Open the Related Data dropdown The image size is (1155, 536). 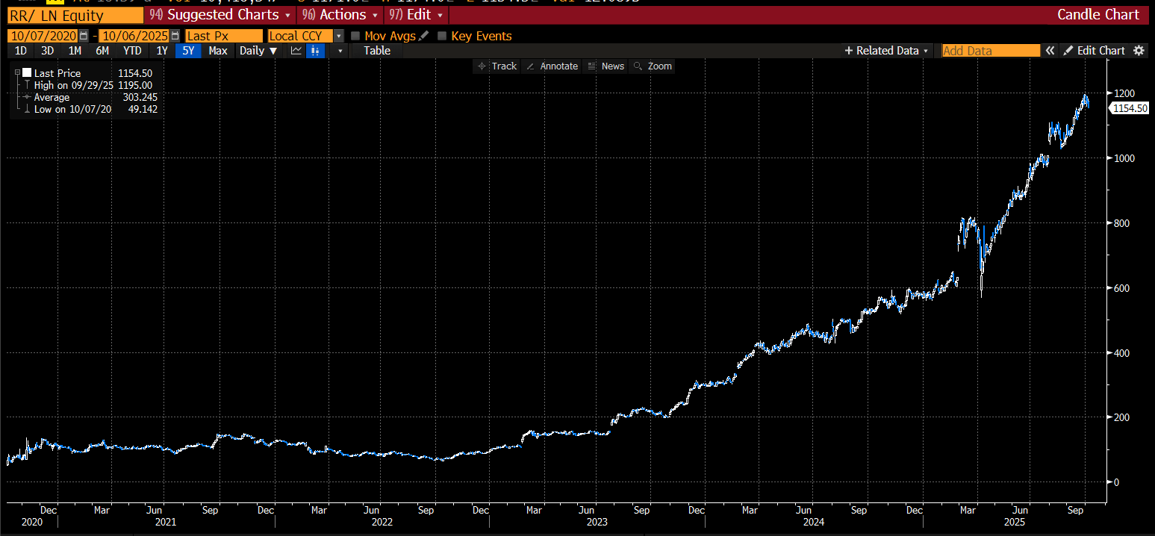tap(886, 51)
